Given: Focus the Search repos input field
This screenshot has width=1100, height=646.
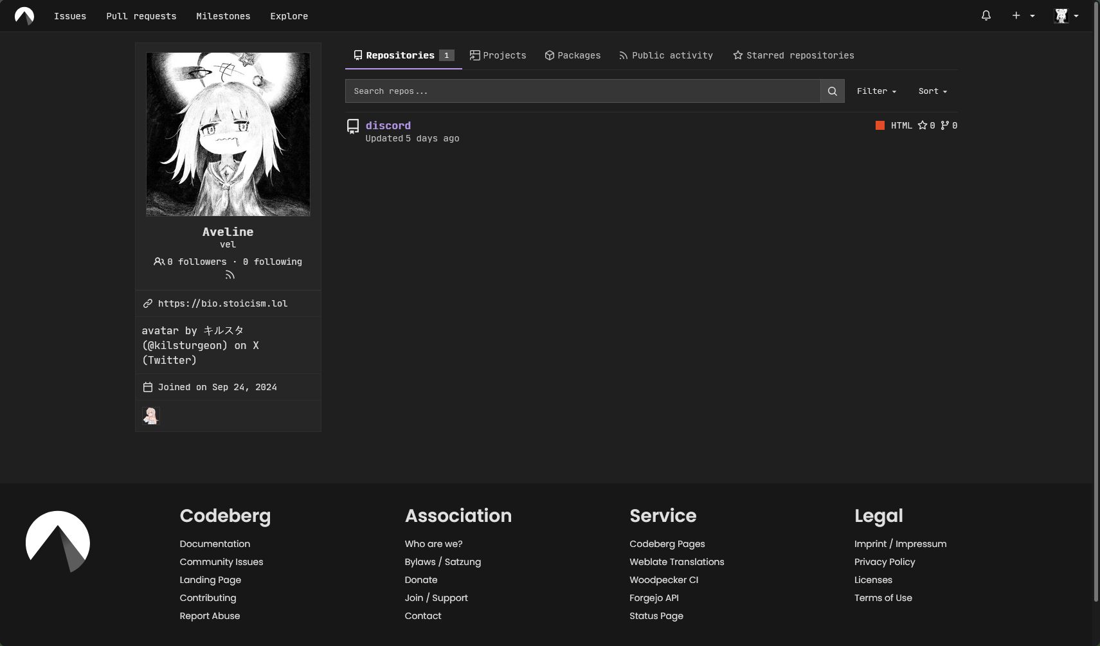Looking at the screenshot, I should [x=582, y=91].
